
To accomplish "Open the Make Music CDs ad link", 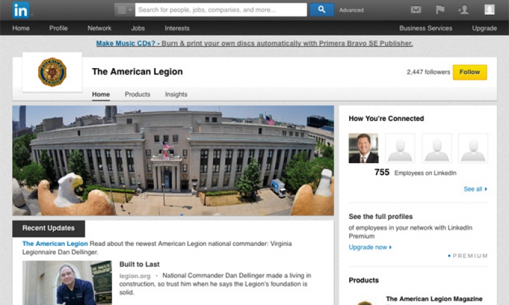I will tap(254, 43).
